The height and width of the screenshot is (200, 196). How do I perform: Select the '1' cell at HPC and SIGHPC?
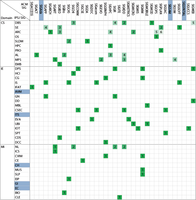point(110,46)
